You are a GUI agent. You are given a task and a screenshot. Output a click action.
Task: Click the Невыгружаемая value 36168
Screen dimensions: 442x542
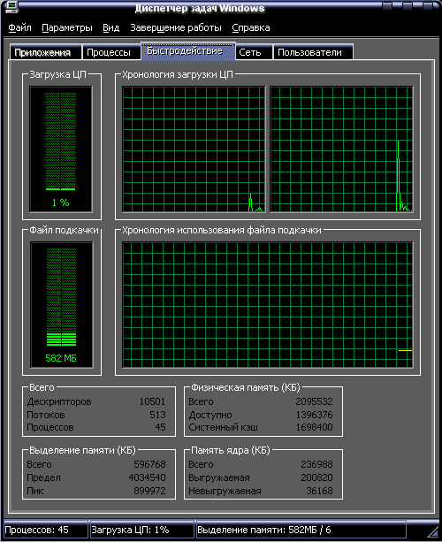tap(319, 491)
